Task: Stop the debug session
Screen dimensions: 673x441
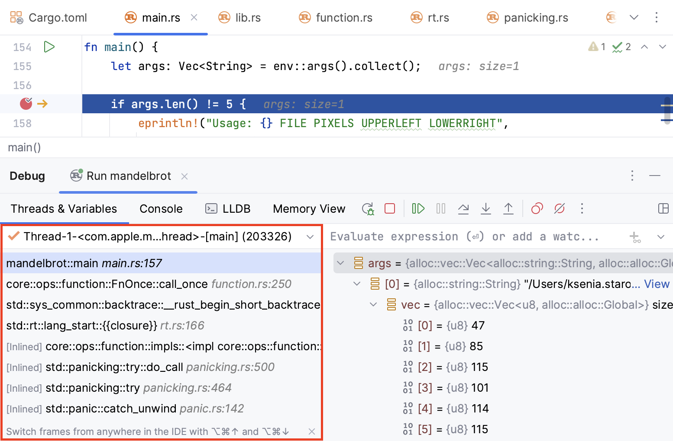Action: tap(390, 209)
